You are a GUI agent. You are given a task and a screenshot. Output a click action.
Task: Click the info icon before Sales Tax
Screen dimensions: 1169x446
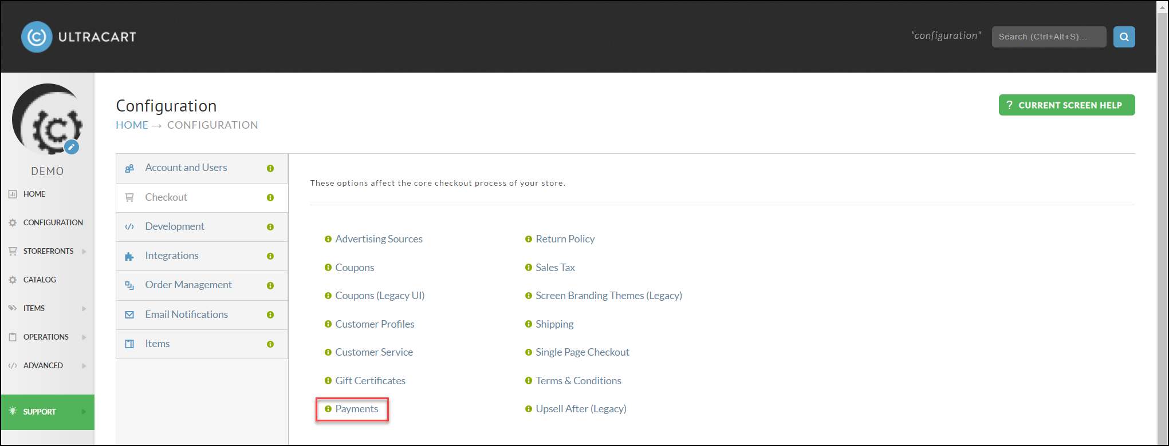529,268
